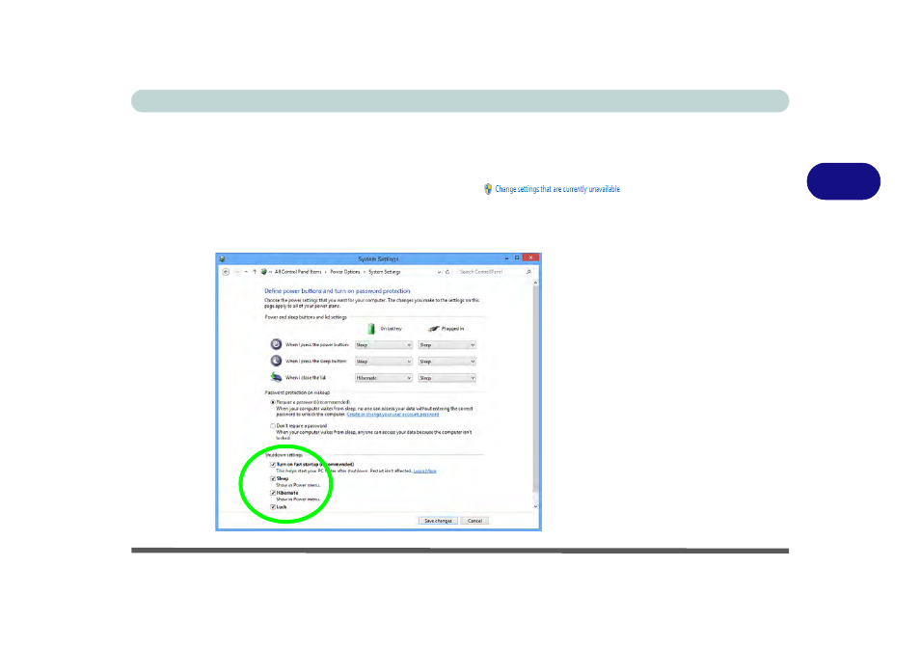Image resolution: width=920 pixels, height=648 pixels.
Task: Click System Settings breadcrumb
Action: [x=385, y=272]
